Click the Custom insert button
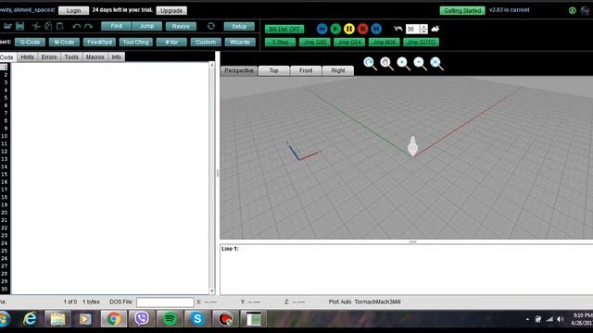 coord(206,42)
